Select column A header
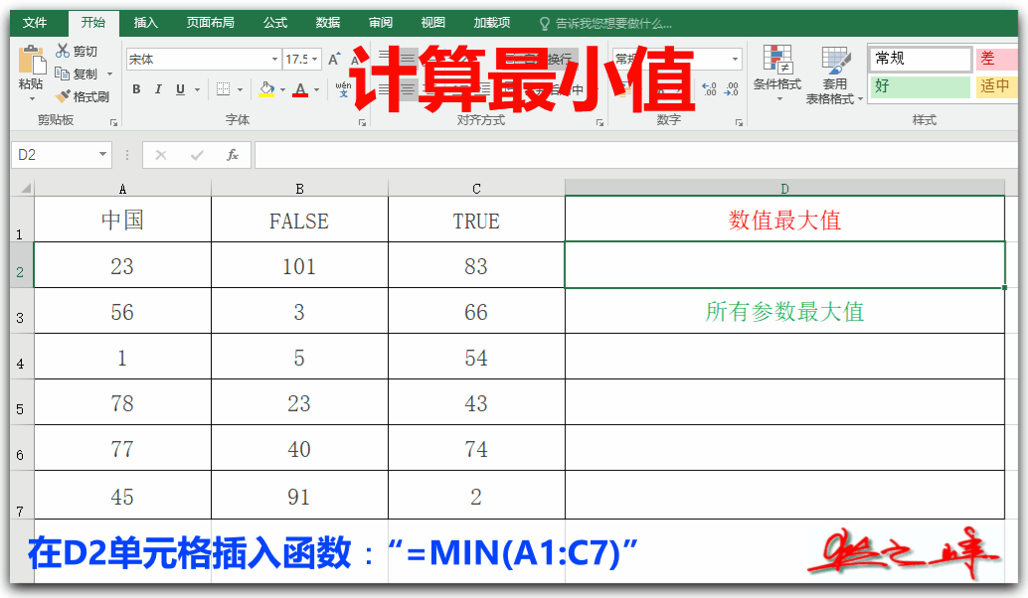 pyautogui.click(x=122, y=189)
